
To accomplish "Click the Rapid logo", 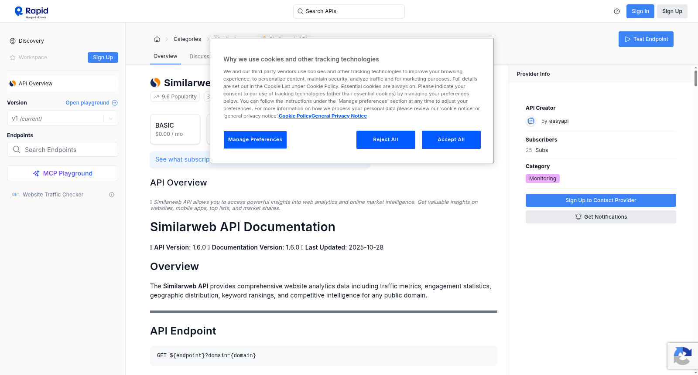I will pos(31,12).
